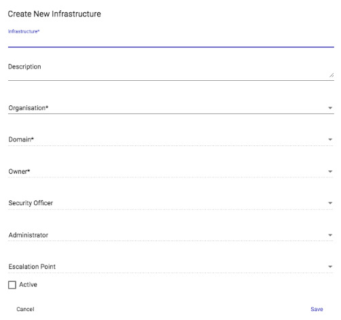Click the Administrator select field
The image size is (341, 320).
coord(171,235)
